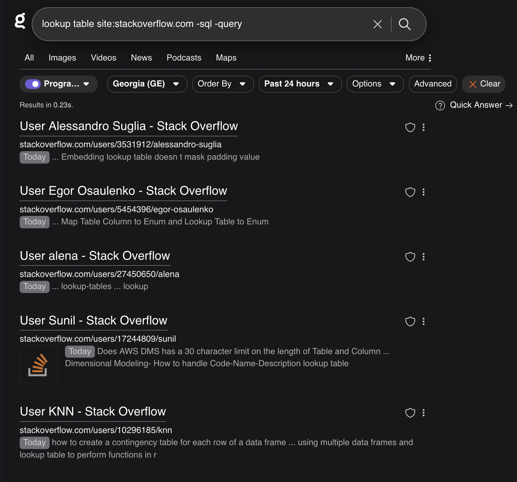Switch to the Podcasts tab
The image size is (517, 482).
[184, 58]
